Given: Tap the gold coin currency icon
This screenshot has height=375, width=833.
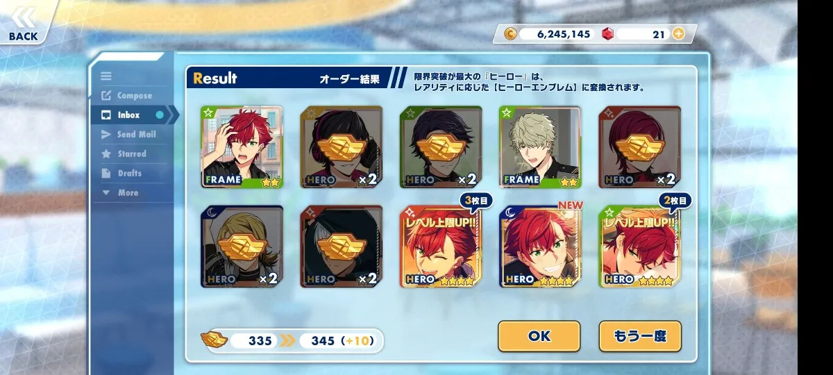Looking at the screenshot, I should point(510,33).
